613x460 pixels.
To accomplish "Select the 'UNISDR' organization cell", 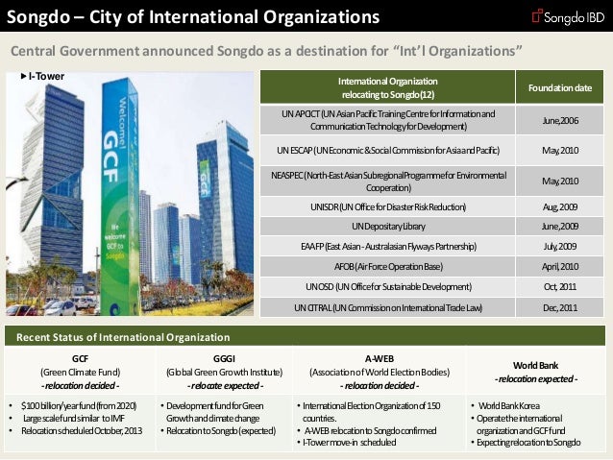I will click(388, 206).
